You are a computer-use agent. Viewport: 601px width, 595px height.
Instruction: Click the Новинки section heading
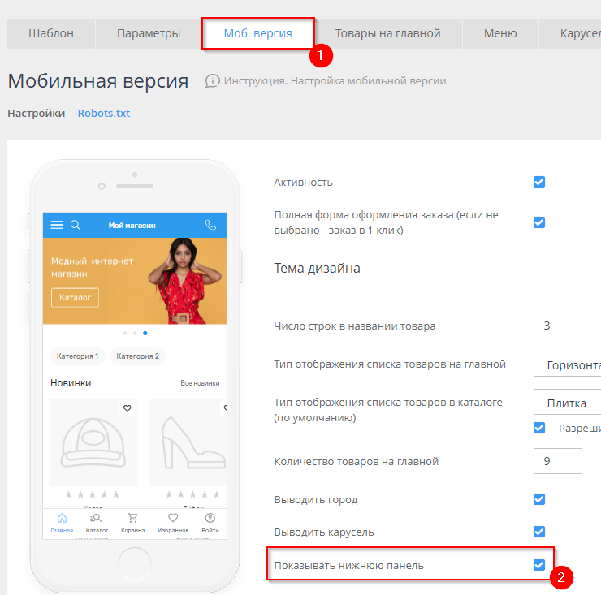71,383
